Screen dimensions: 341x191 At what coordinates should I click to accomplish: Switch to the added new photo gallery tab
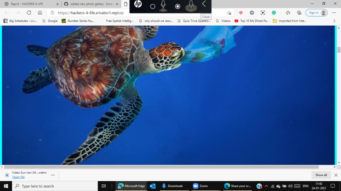pyautogui.click(x=91, y=4)
